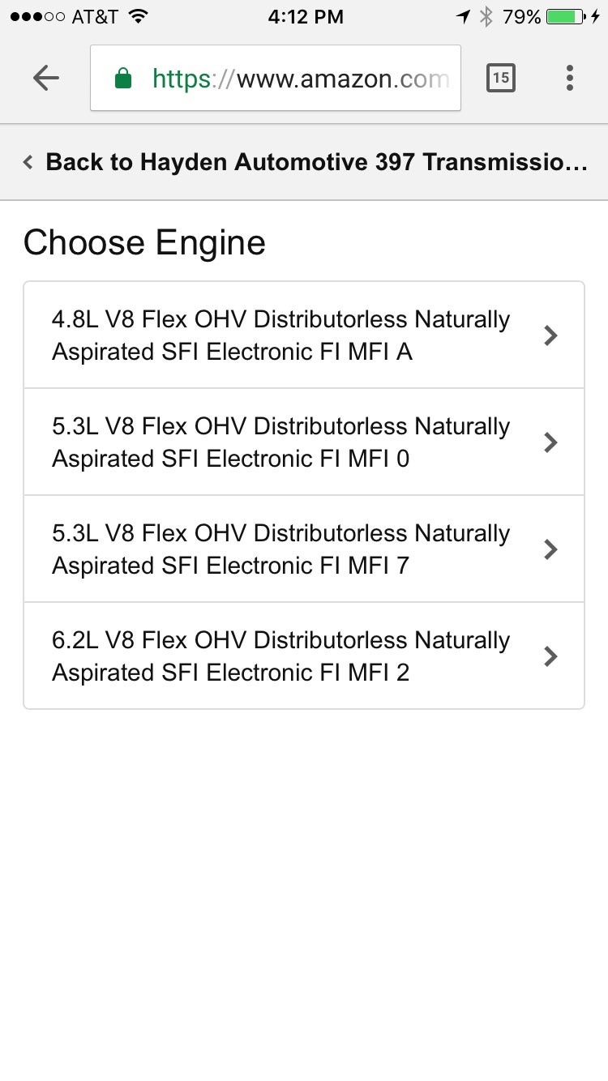Choose the 6.2L V8 MFI 2 engine
This screenshot has width=608, height=1081.
(280, 656)
